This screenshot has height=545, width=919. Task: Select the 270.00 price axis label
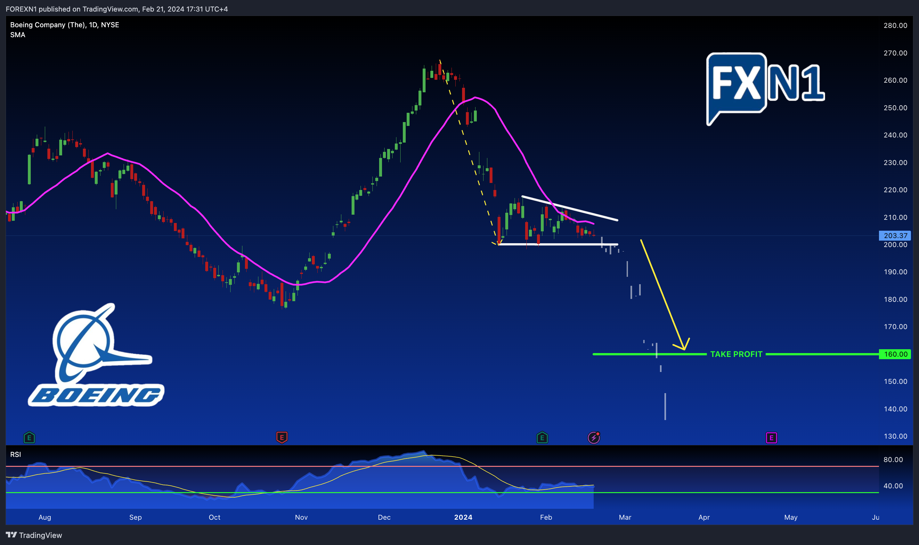click(x=896, y=53)
